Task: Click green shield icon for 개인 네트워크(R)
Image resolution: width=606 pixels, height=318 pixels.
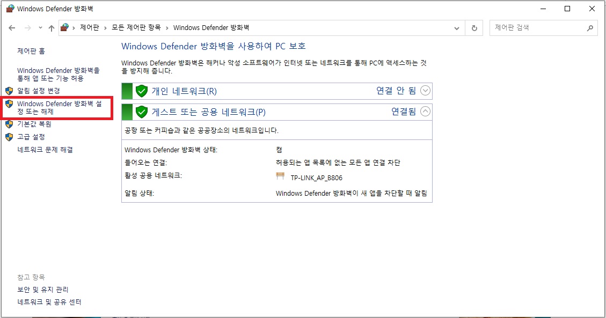Action: [x=142, y=91]
